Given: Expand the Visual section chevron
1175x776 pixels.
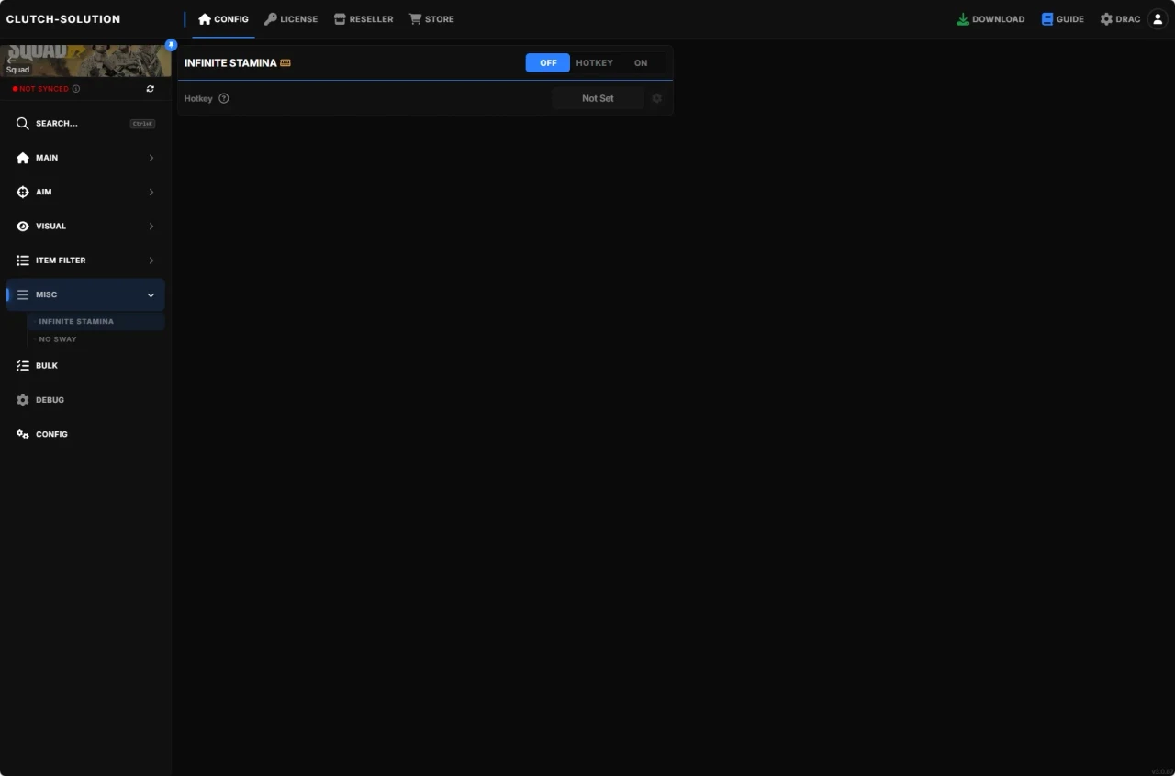Looking at the screenshot, I should pos(151,226).
